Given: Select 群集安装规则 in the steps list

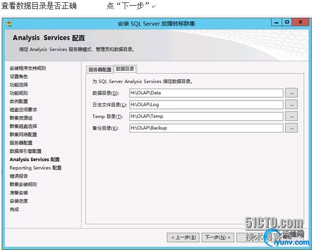Looking at the screenshot, I should tap(23, 184).
